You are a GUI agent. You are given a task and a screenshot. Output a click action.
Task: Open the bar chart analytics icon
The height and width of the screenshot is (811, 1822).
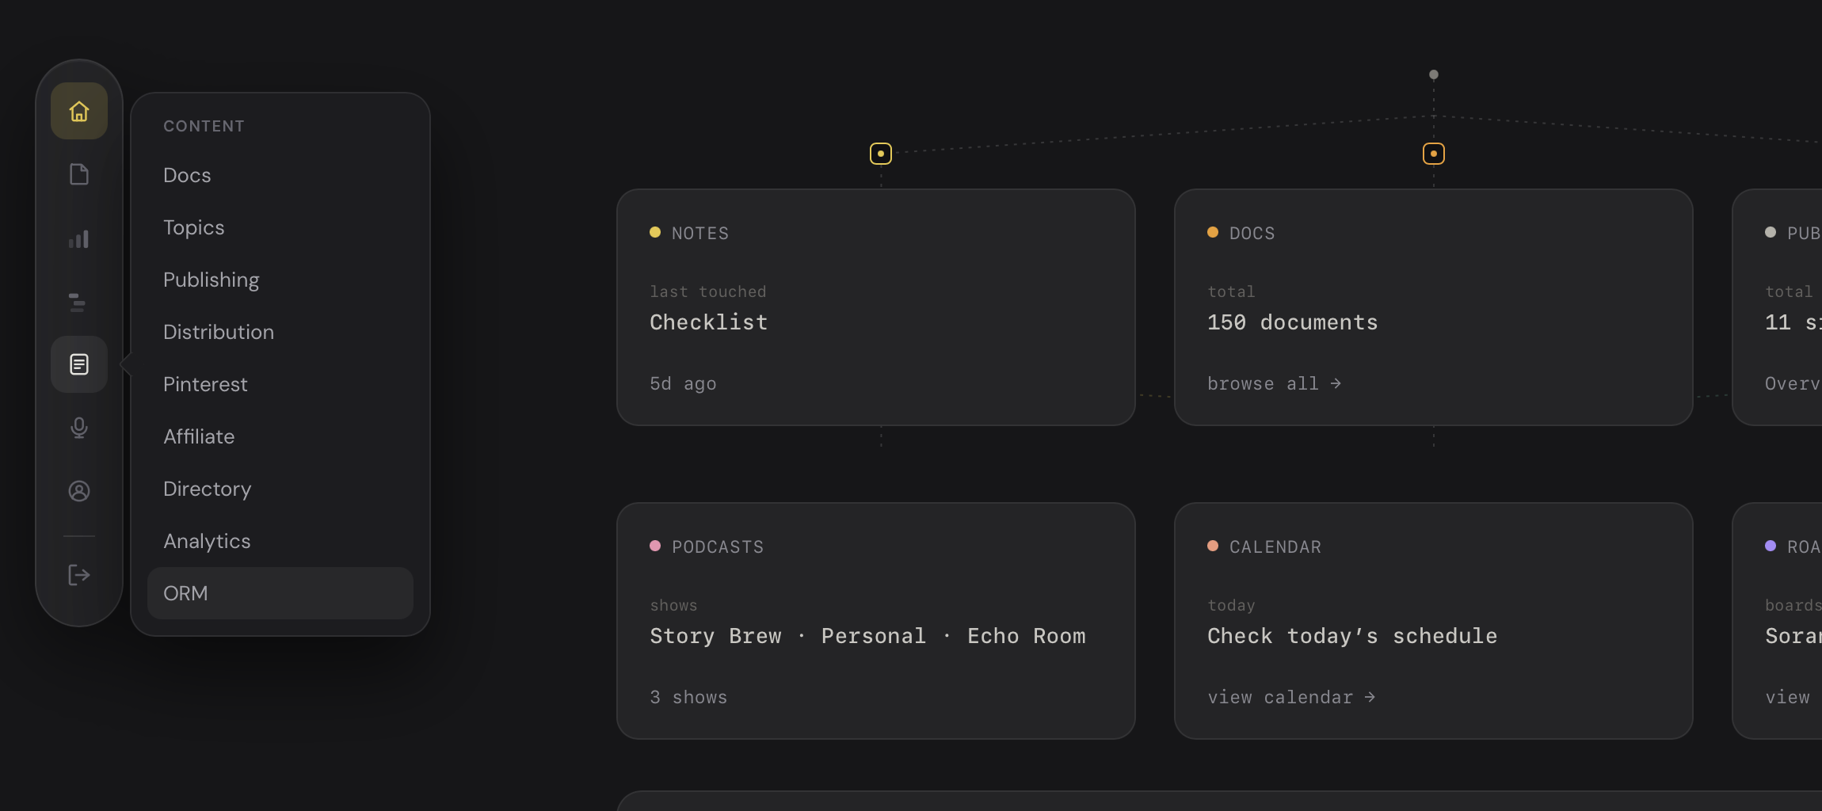(79, 238)
